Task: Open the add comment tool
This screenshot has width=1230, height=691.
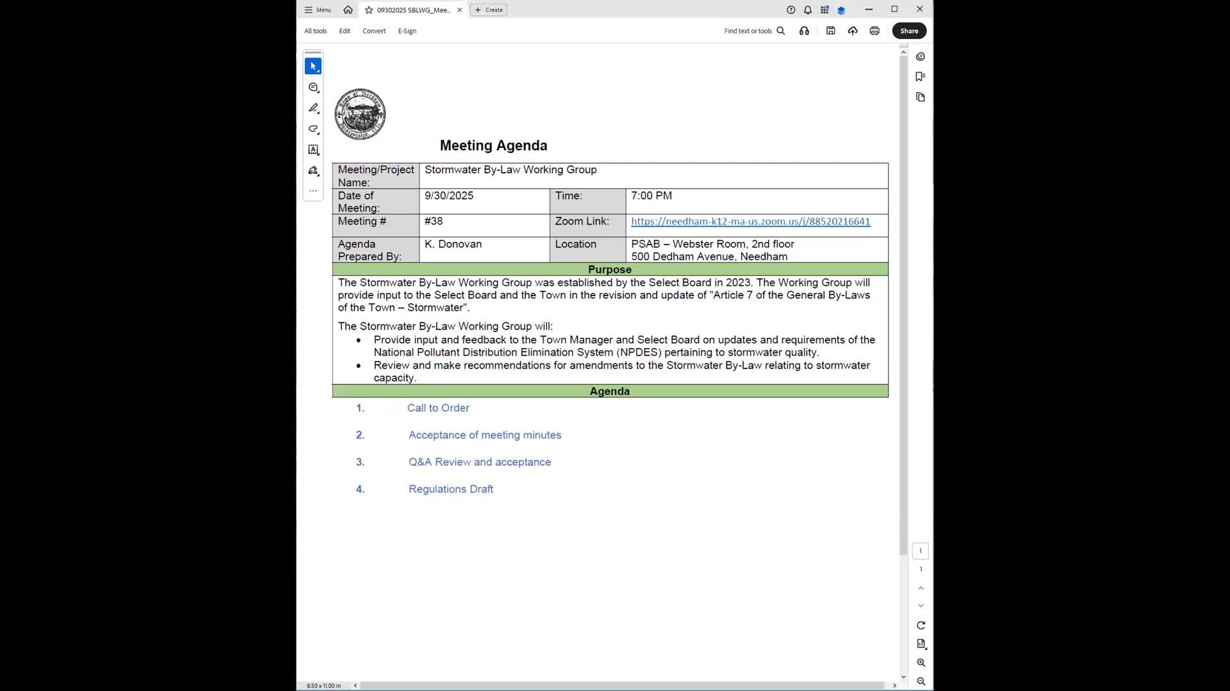Action: (313, 88)
